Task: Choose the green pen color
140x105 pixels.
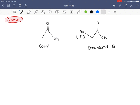Action: (x=86, y=12)
